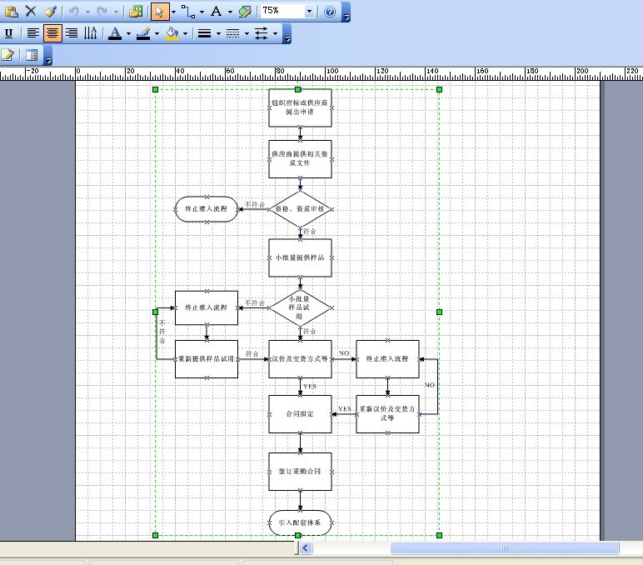Expand the Connector tool dropdown arrow
Image resolution: width=643 pixels, height=565 pixels.
tap(202, 12)
